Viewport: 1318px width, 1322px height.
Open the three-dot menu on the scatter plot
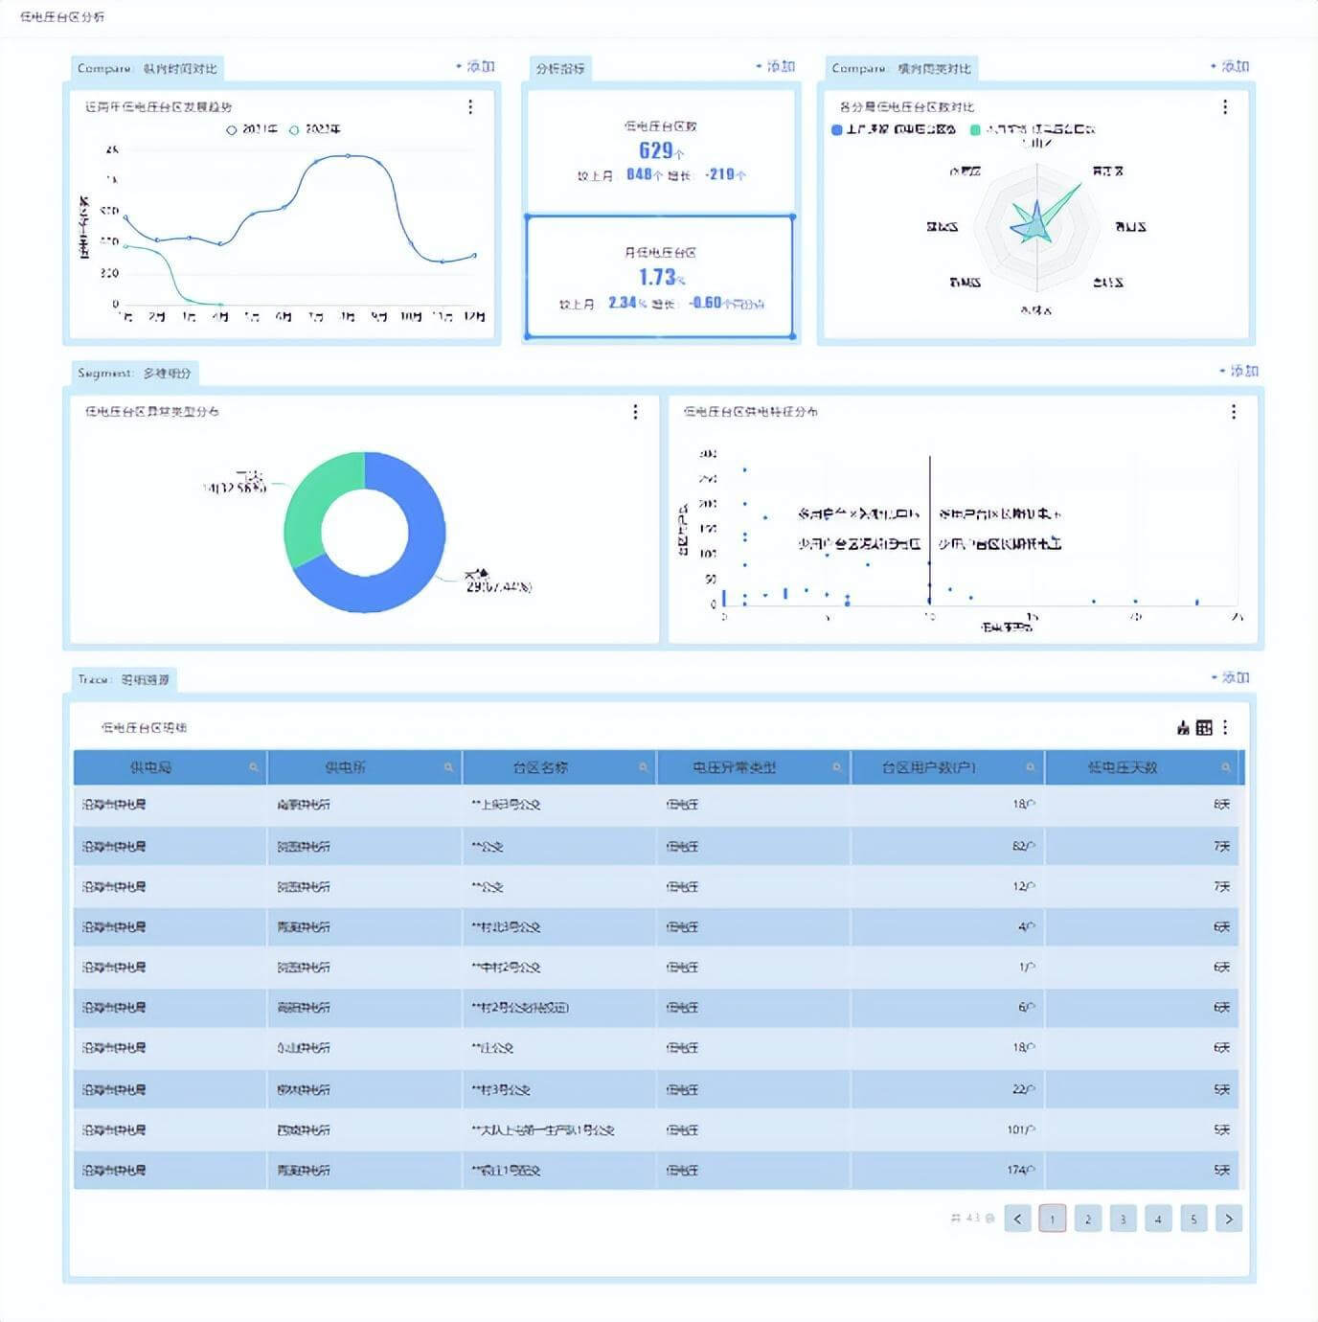tap(1234, 412)
